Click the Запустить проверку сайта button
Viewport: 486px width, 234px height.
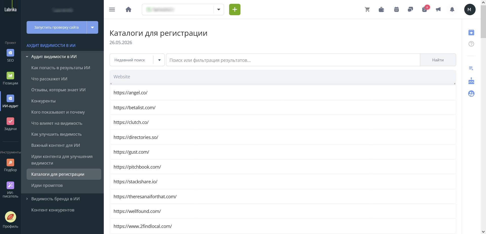click(x=56, y=27)
